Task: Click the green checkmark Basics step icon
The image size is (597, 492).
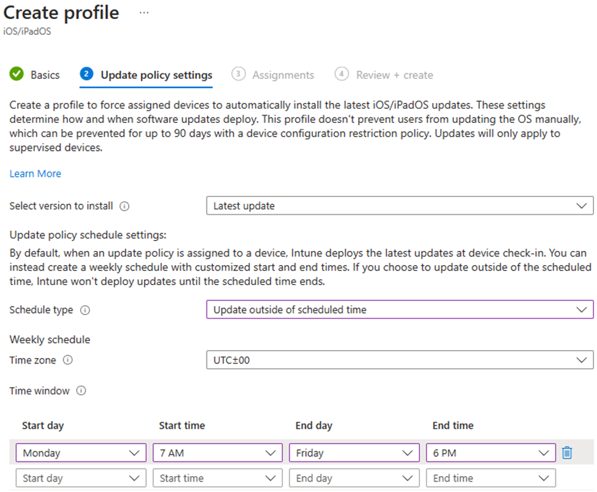Action: [17, 75]
